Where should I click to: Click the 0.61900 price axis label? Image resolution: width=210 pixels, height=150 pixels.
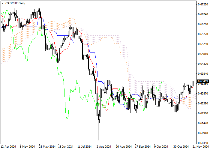(203, 113)
